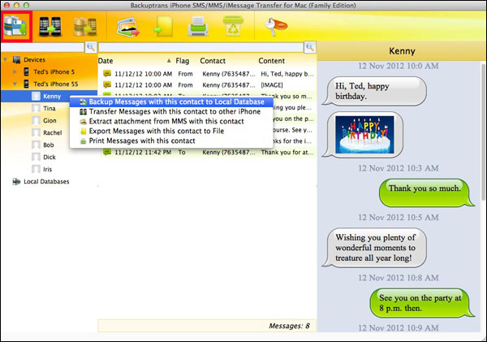The image size is (487, 342).
Task: Click the 'Hi, Ted, happy birthday.' chat bubble
Action: [374, 91]
